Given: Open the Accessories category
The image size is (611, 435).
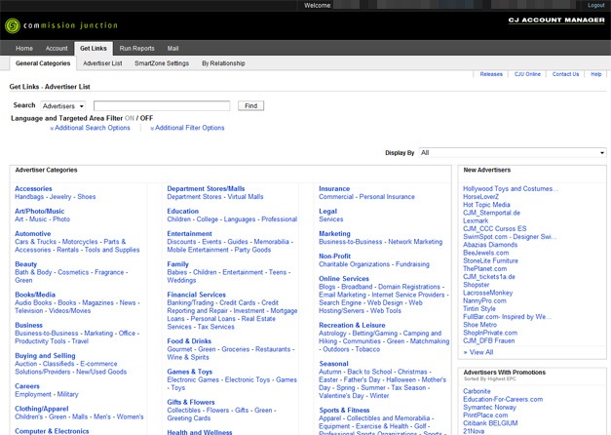Looking at the screenshot, I should [33, 189].
